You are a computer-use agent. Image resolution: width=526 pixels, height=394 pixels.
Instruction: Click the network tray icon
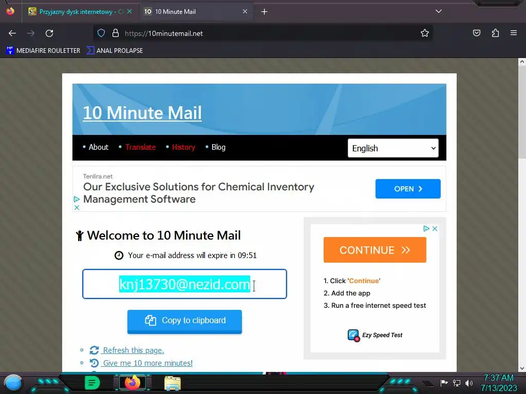click(x=457, y=383)
